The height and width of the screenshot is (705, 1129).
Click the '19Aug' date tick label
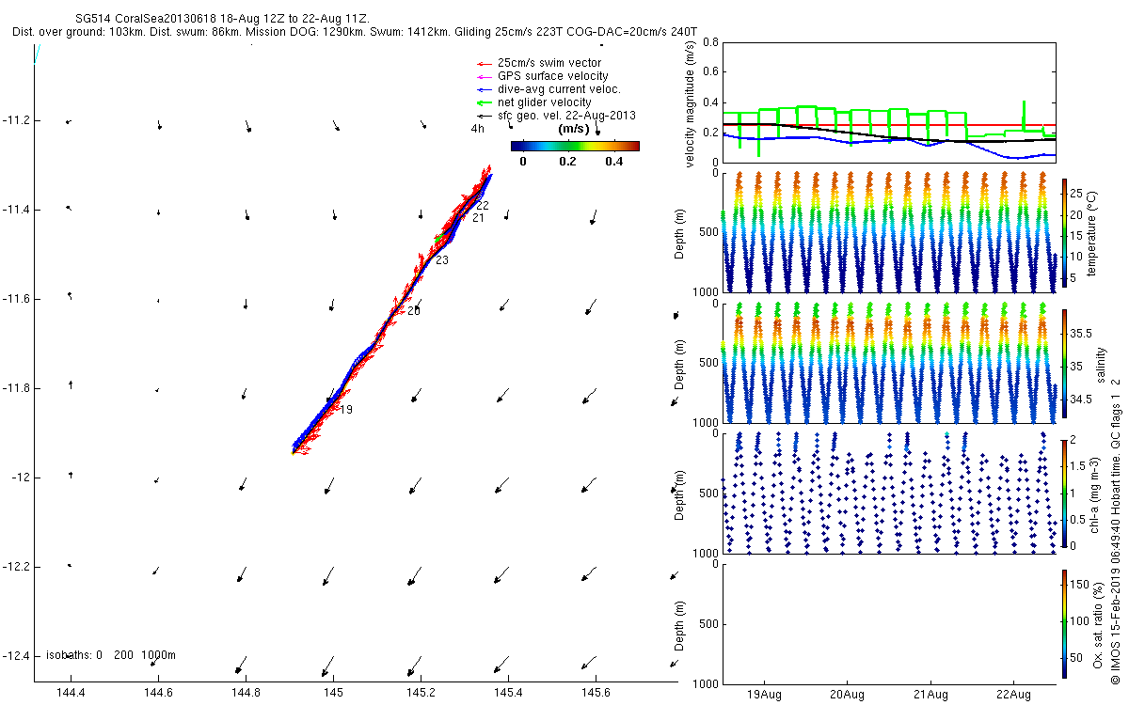[763, 695]
